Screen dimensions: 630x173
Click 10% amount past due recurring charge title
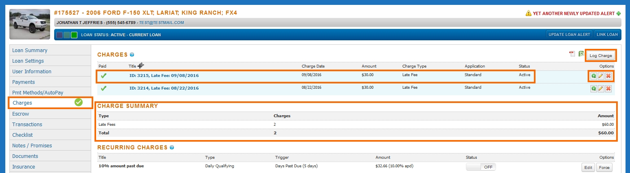coord(121,166)
